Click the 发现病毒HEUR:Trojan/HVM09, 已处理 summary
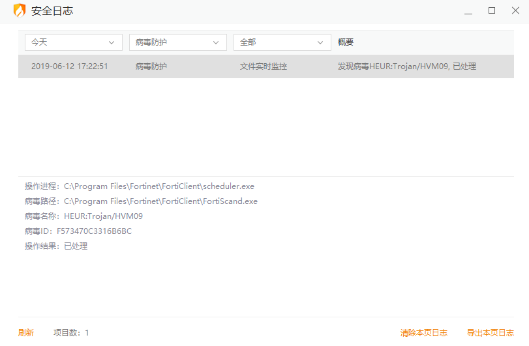 tap(407, 66)
